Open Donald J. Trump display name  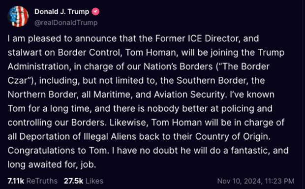61,12
